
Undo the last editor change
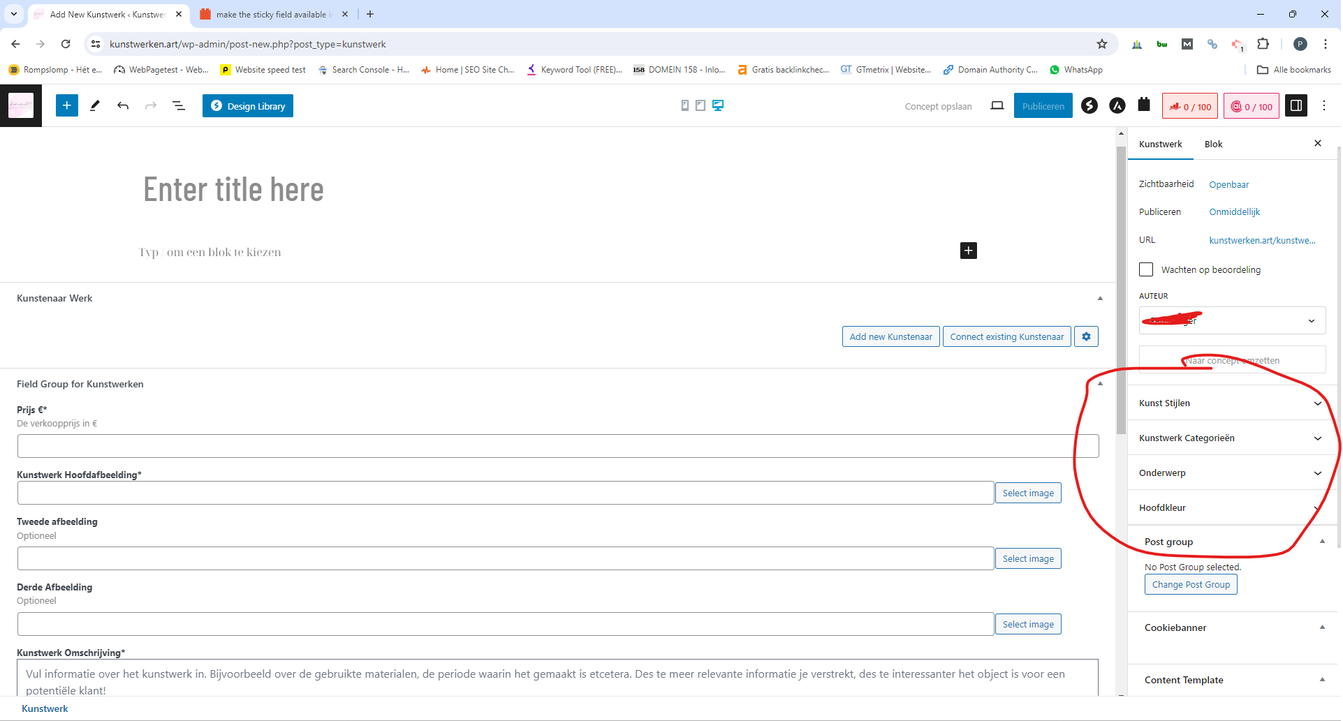pos(123,105)
